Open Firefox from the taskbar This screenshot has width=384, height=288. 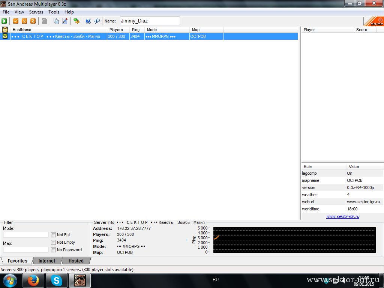(33, 280)
